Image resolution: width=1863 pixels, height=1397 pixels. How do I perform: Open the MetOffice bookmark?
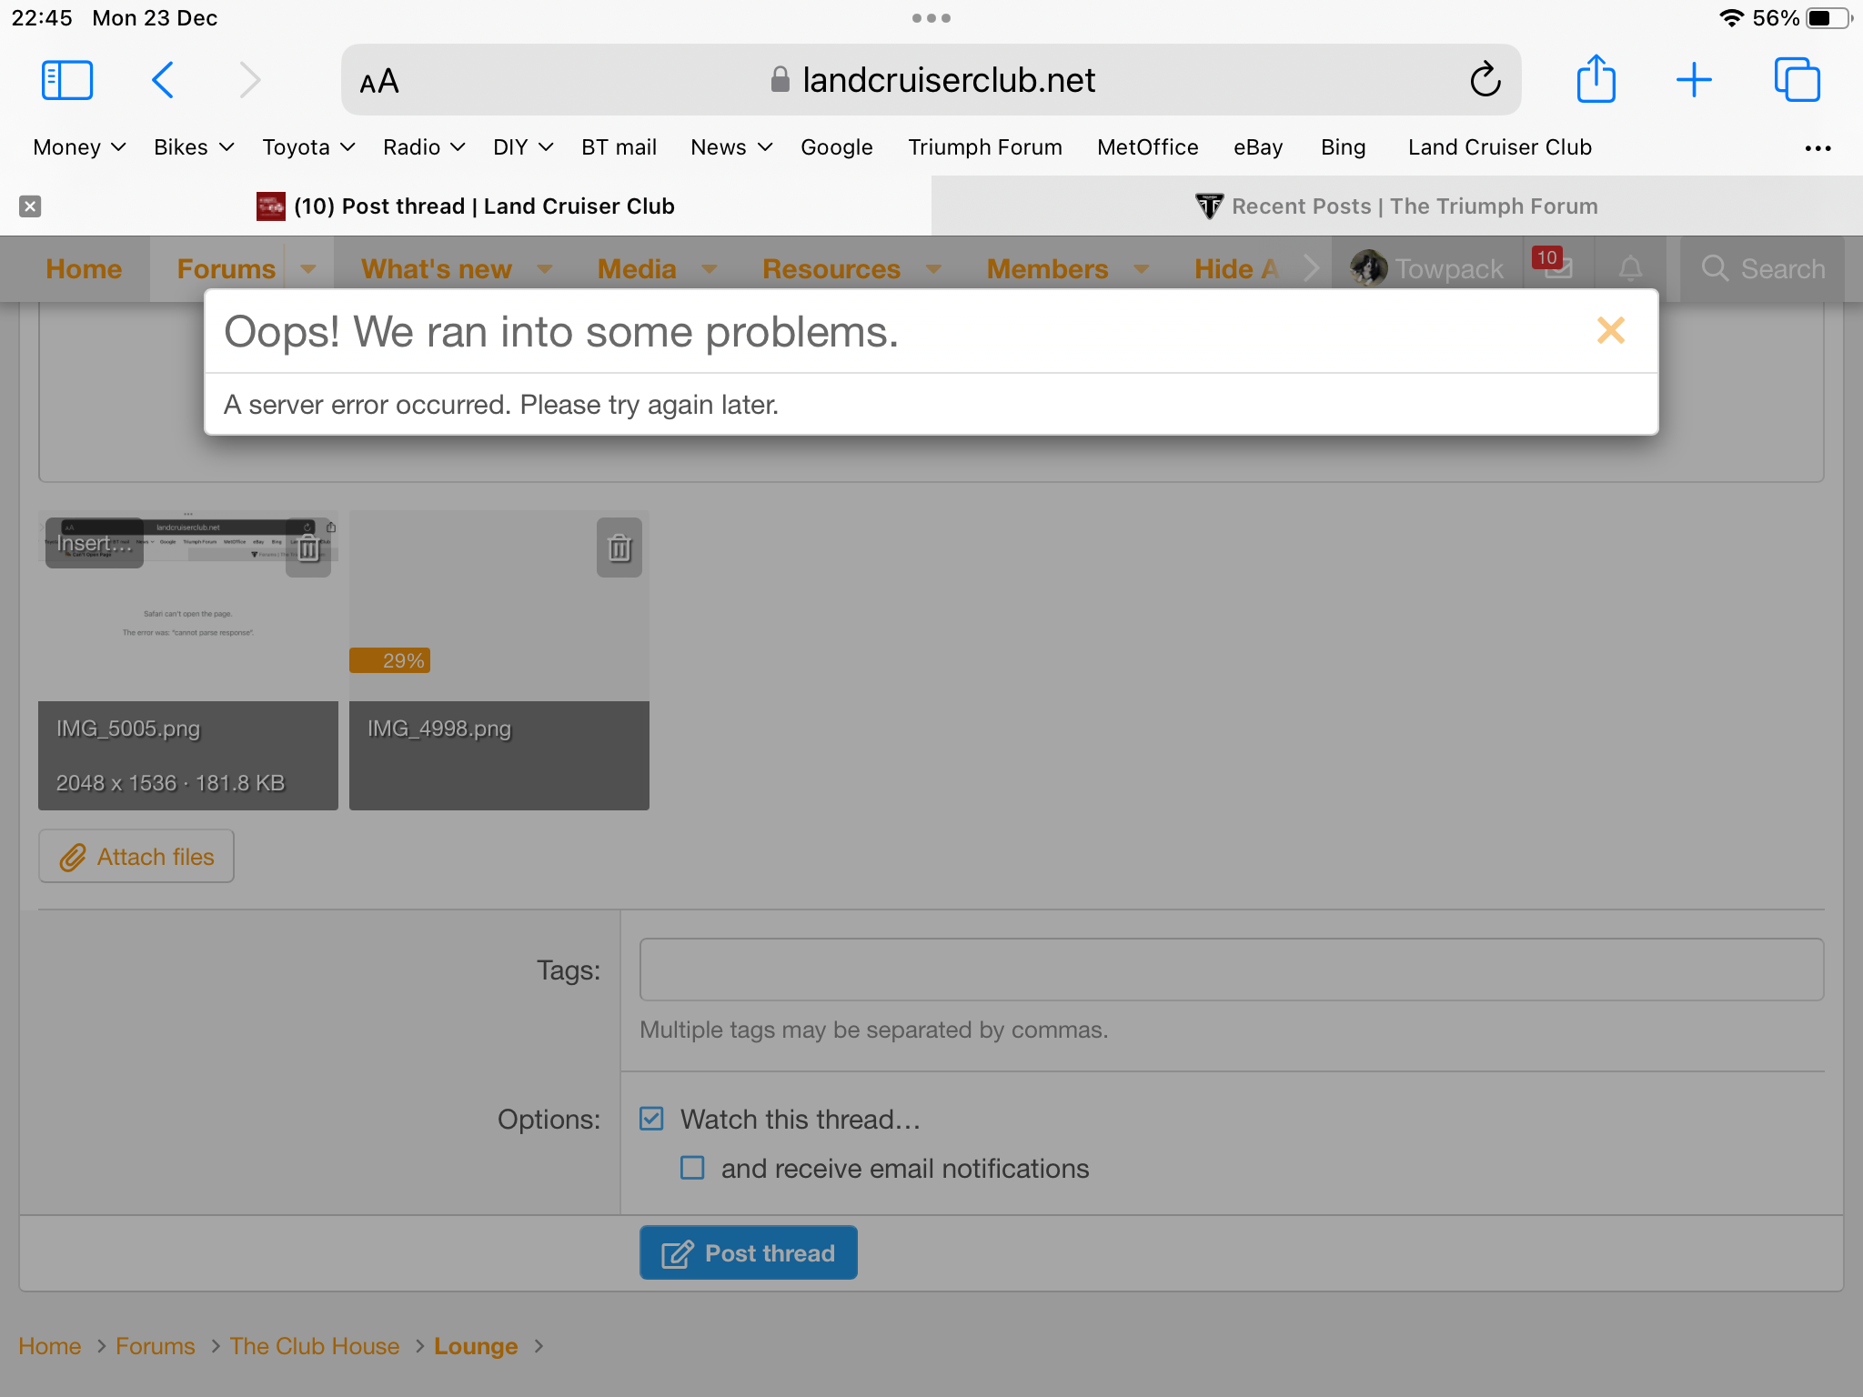click(1147, 147)
